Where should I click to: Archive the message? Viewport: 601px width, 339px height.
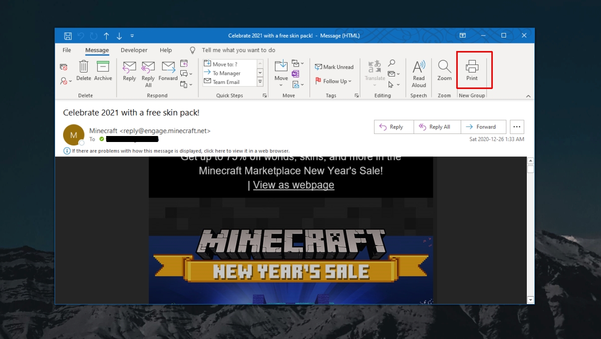[103, 70]
